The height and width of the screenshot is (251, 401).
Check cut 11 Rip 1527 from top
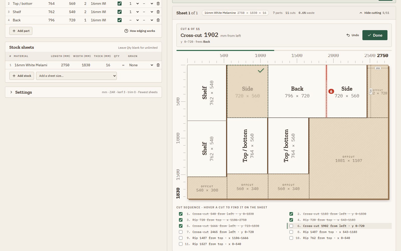click(x=181, y=244)
